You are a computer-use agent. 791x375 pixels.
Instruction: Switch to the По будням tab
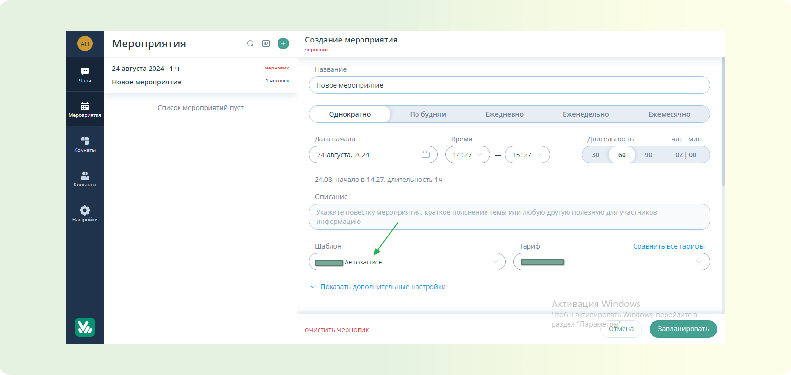pos(428,114)
